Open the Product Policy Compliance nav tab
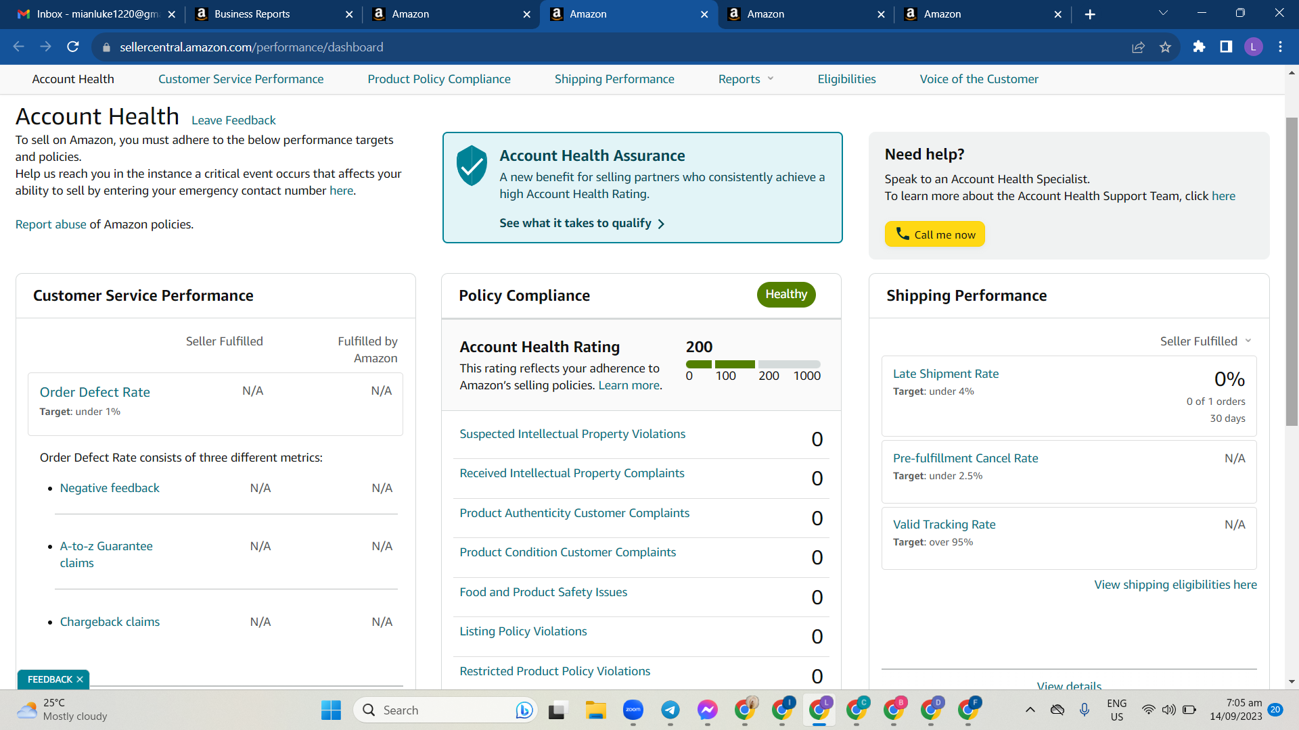This screenshot has height=730, width=1299. click(439, 79)
